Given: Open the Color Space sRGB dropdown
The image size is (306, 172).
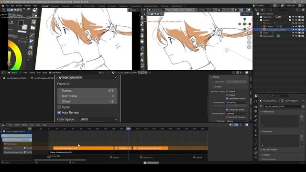Looking at the screenshot, I should [x=98, y=119].
